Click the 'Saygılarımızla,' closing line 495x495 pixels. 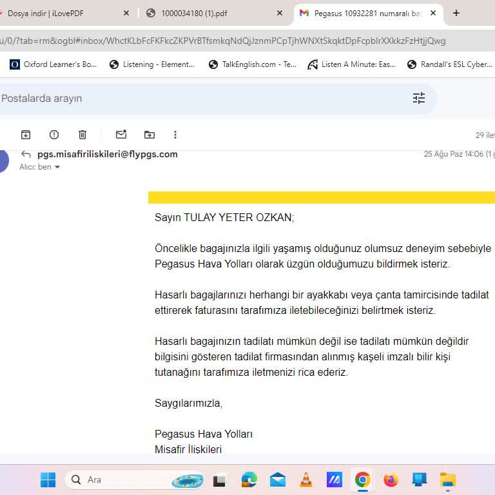(x=188, y=403)
